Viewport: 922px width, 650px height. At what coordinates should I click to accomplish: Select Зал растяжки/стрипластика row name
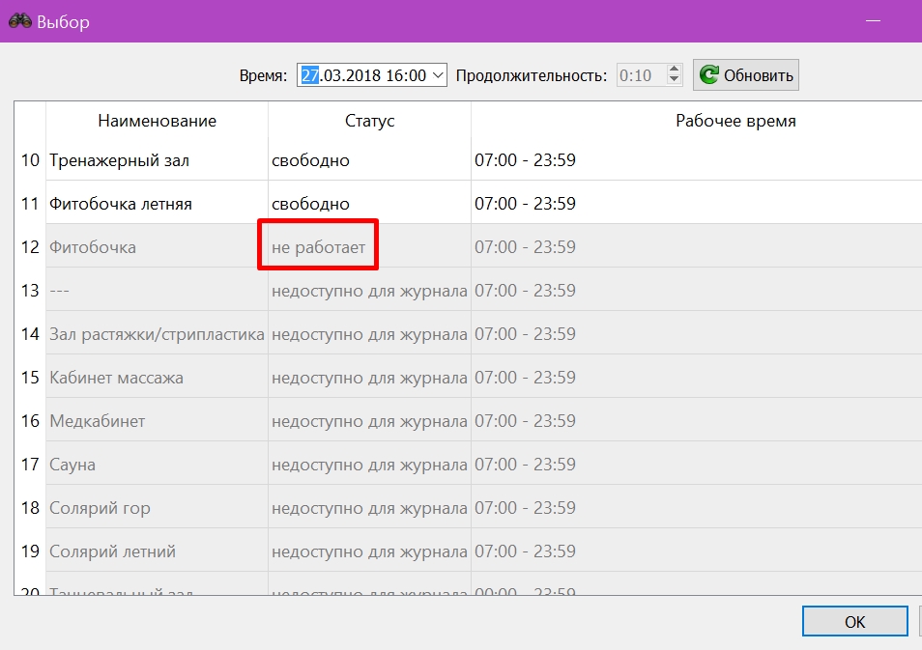click(157, 334)
